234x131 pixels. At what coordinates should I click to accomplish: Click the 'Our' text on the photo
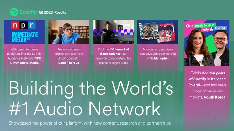pyautogui.click(x=189, y=26)
